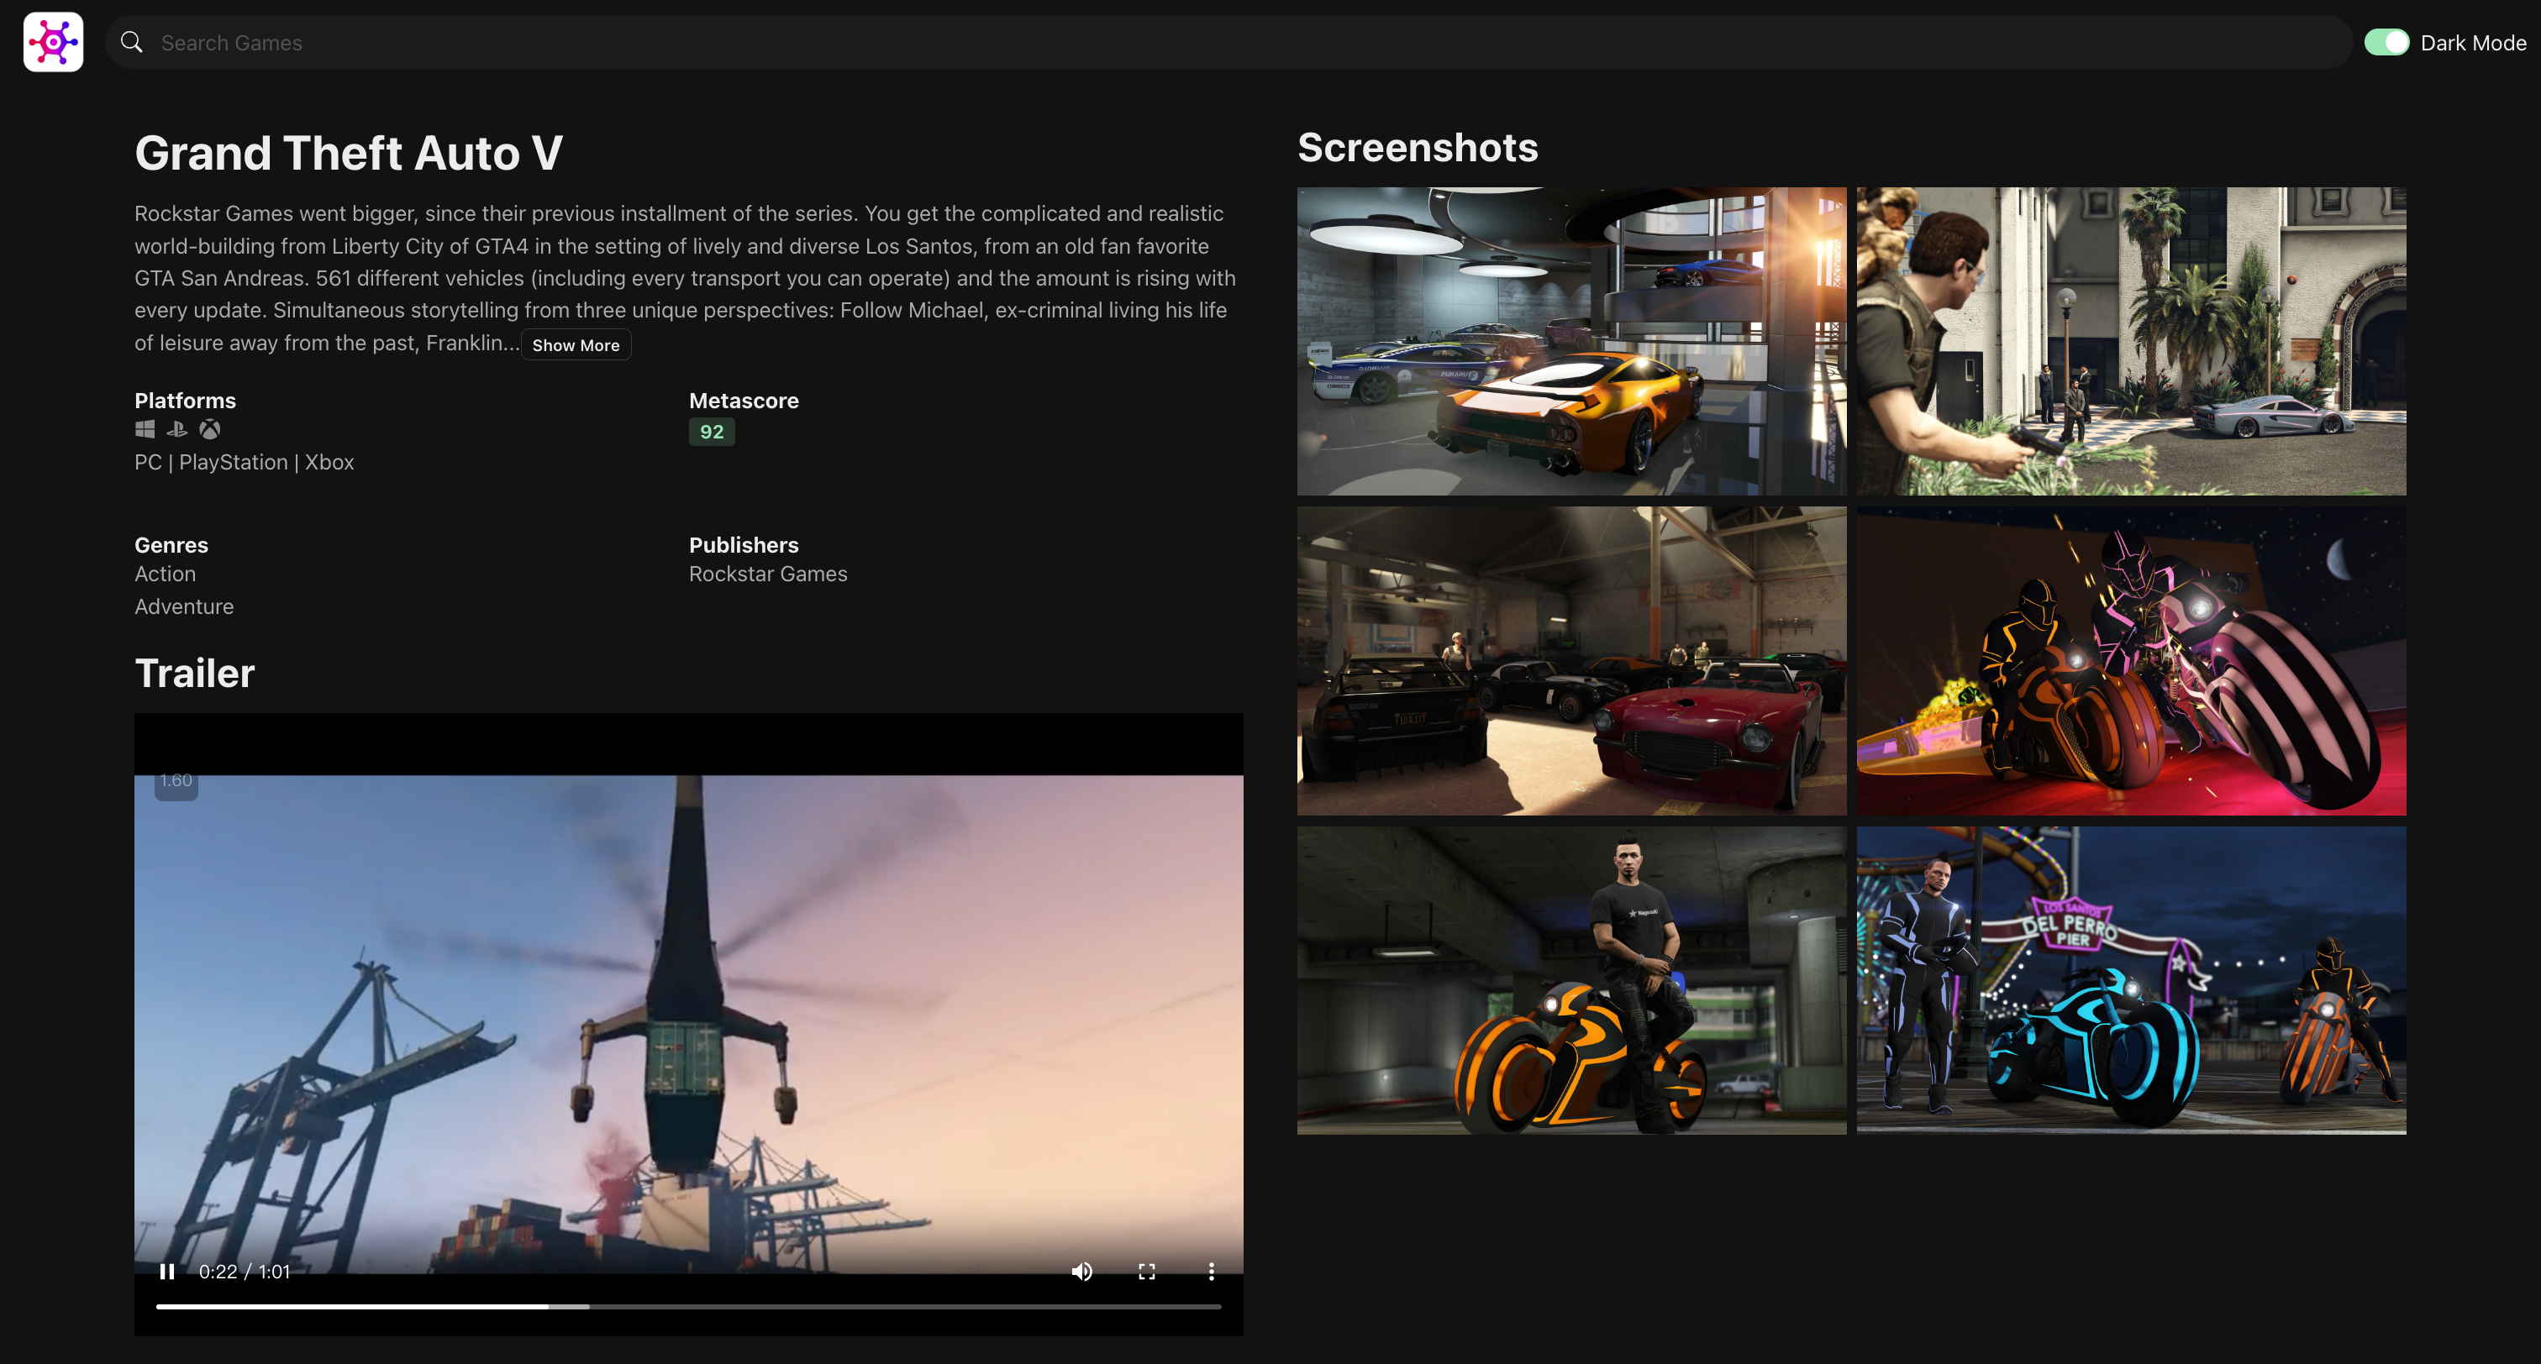This screenshot has width=2541, height=1364.
Task: Mute the trailer volume speaker icon
Action: (1082, 1272)
